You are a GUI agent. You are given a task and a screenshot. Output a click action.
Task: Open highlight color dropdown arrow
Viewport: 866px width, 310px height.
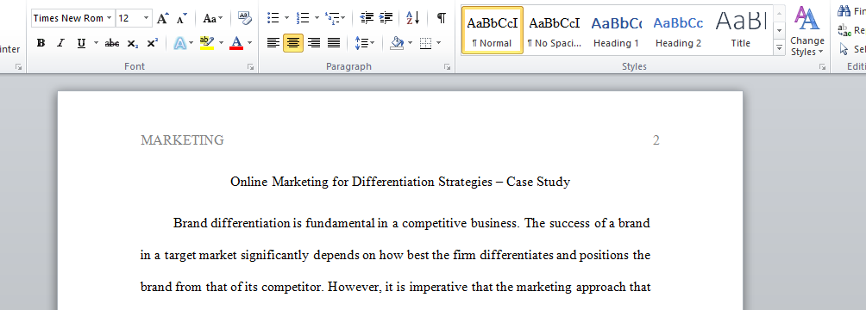pos(221,43)
